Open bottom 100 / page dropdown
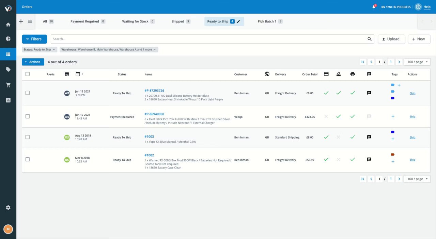 [417, 179]
